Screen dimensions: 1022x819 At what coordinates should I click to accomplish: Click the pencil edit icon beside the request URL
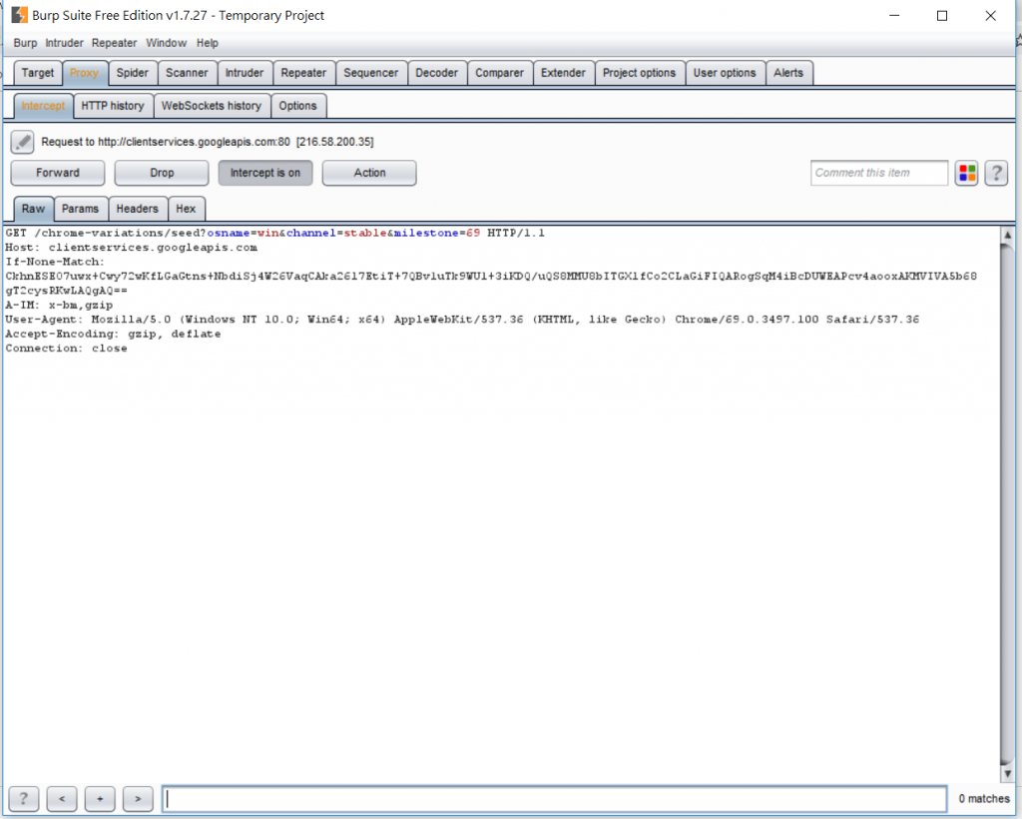(22, 142)
